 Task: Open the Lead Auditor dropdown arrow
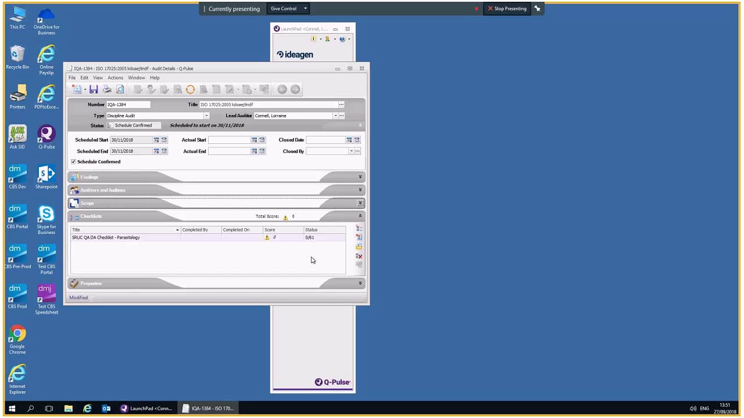click(x=335, y=116)
